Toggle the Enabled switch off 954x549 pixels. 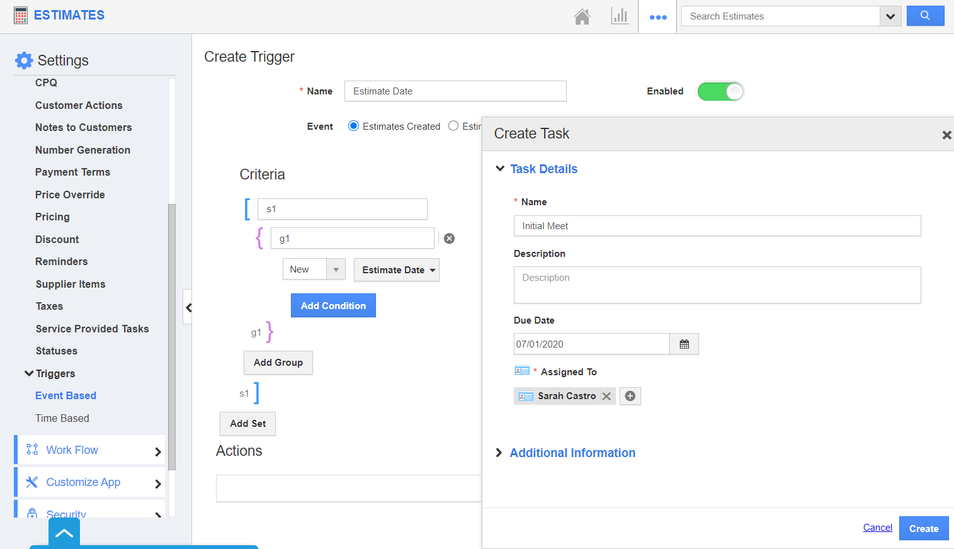[x=720, y=91]
